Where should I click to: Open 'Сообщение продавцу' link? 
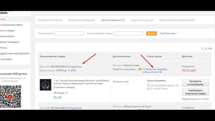click(x=155, y=69)
